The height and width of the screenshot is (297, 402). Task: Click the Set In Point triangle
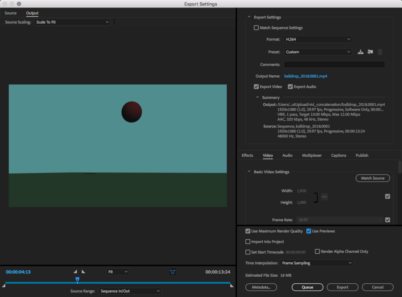[x=75, y=271]
